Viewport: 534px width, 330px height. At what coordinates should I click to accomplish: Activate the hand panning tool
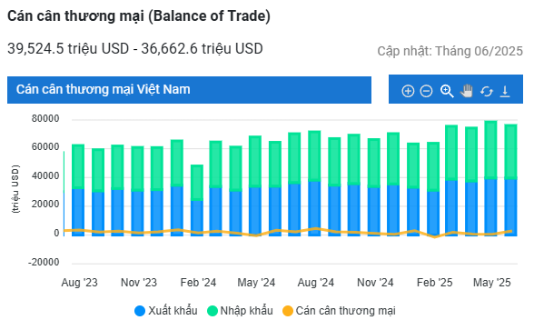tap(467, 91)
